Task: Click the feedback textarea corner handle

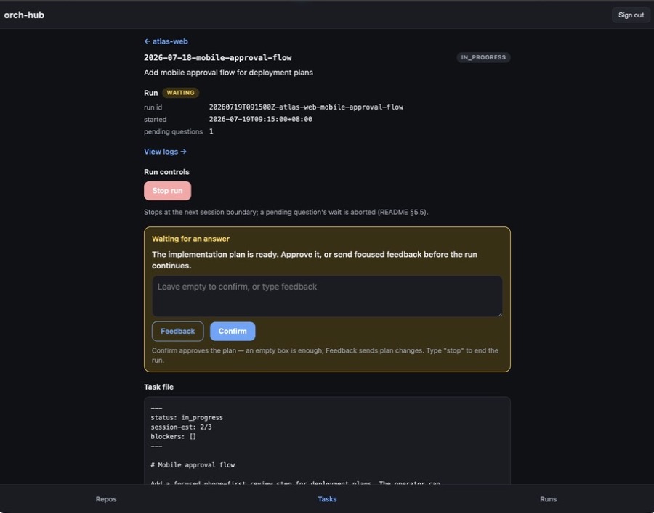Action: 500,314
